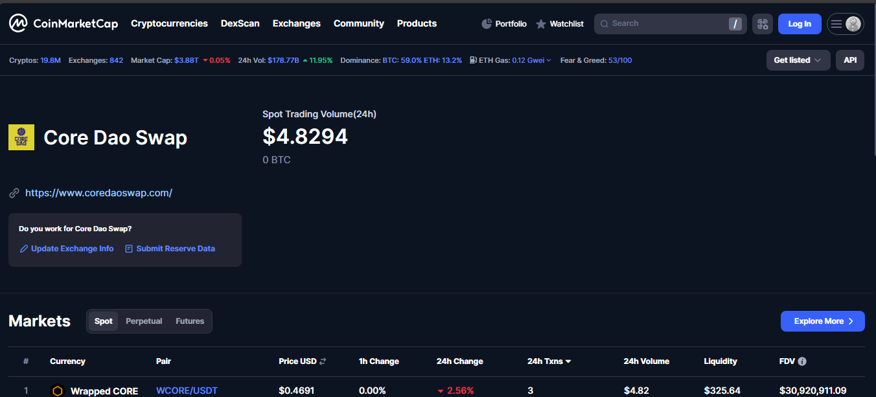This screenshot has width=876, height=397.
Task: Toggle the Price USD currency swap icon
Action: point(323,361)
